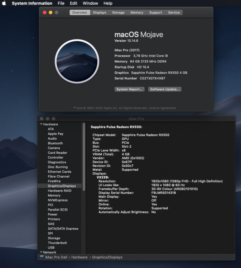Viewport: 241px width, 268px height.
Task: Switch to the Storage tab
Action: [118, 13]
